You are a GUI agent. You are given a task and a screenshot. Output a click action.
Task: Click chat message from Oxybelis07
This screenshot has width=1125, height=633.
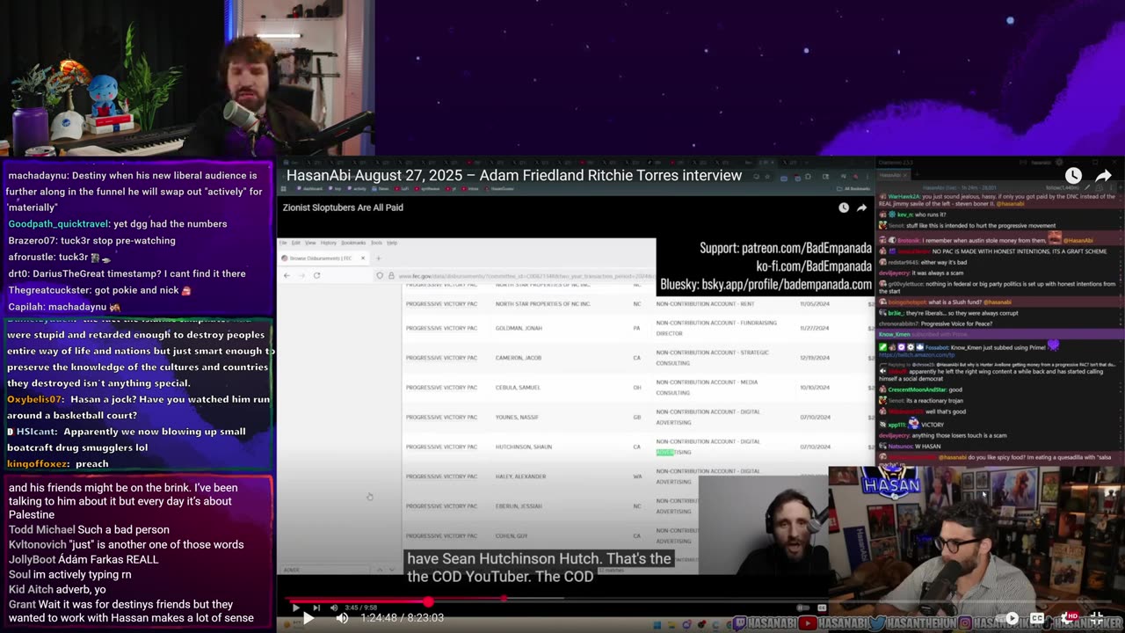[139, 407]
